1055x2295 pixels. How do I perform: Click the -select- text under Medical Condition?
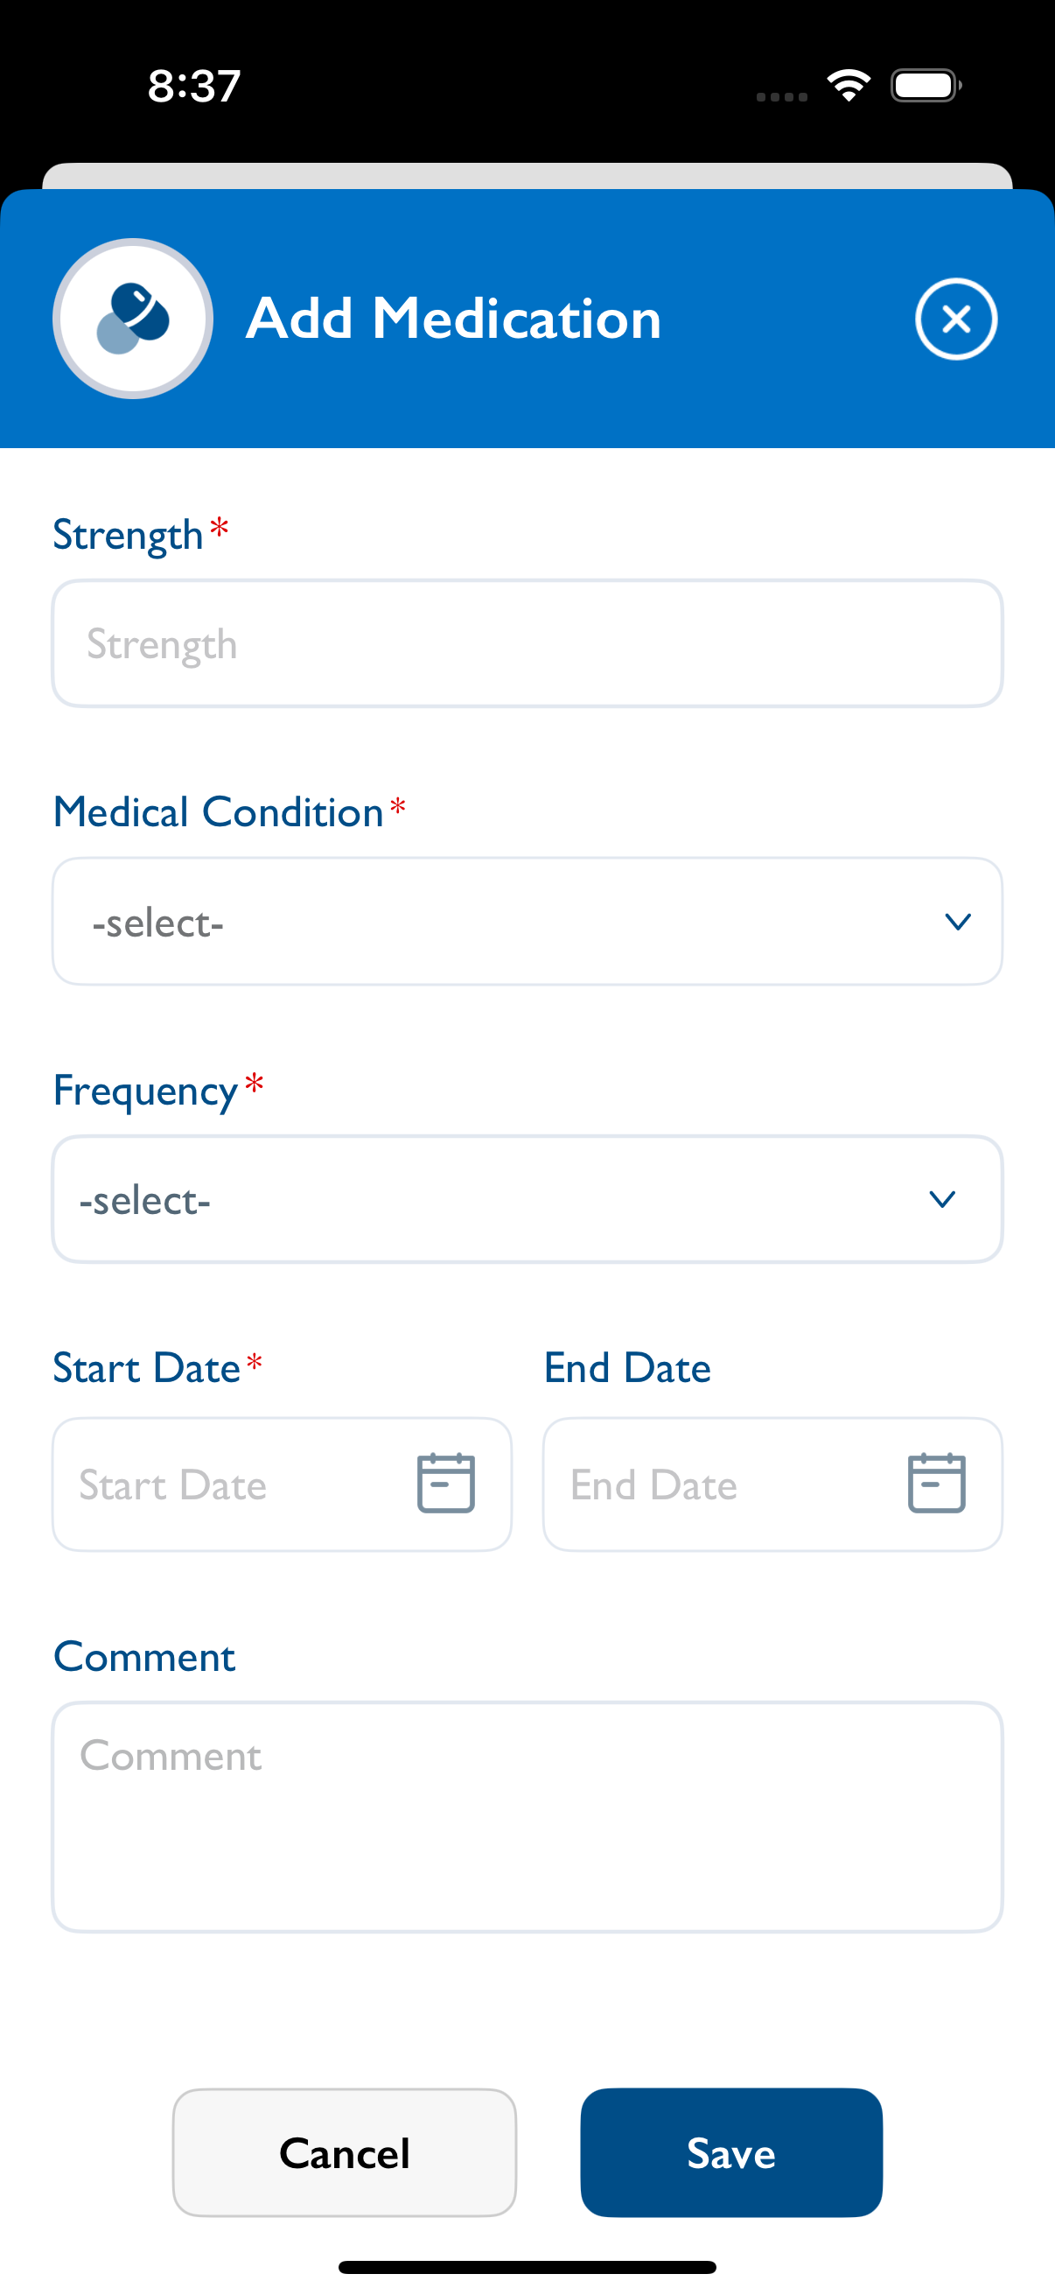coord(157,923)
